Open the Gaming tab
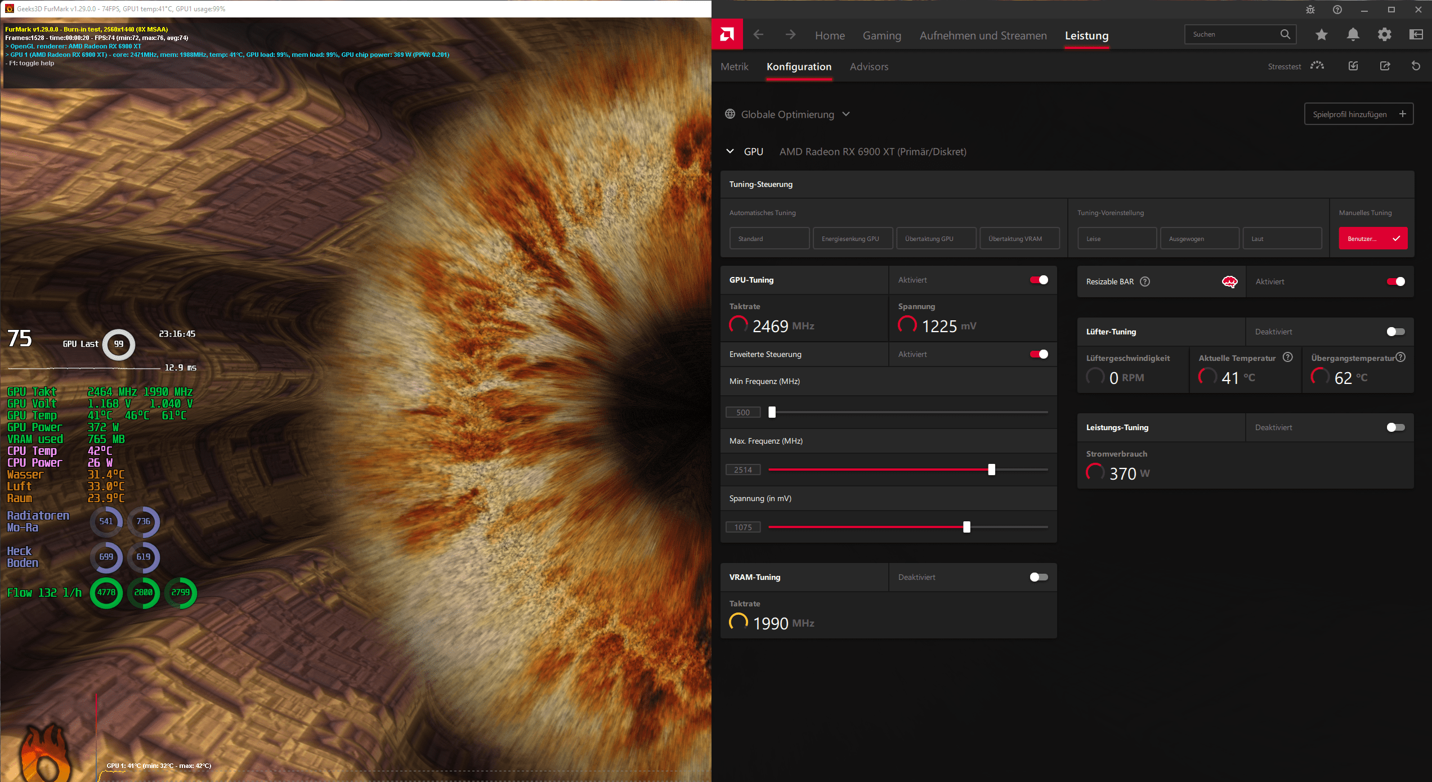This screenshot has width=1432, height=782. (x=881, y=35)
